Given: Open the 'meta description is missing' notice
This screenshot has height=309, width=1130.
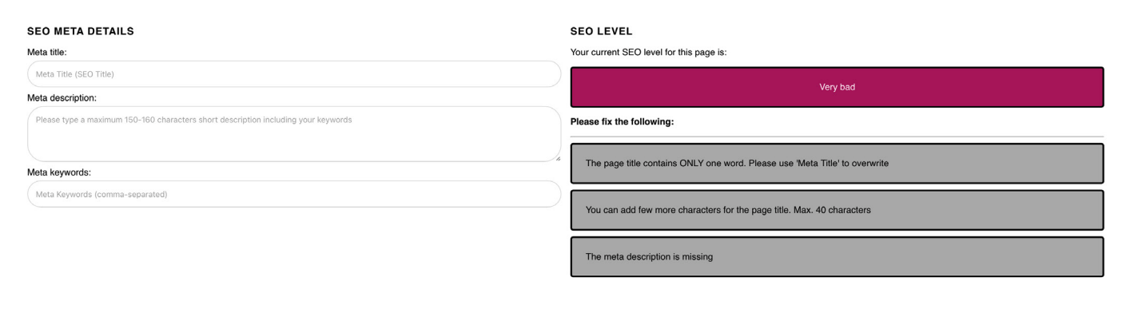Looking at the screenshot, I should [837, 257].
